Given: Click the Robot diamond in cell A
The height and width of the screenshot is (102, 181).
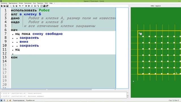Looking at the screenshot, I should pyautogui.click(x=141, y=34).
